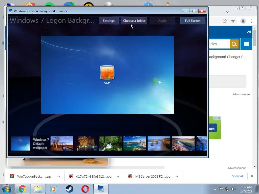This screenshot has height=194, width=259.
Task: Open Chrome from the taskbar
Action: (x=23, y=189)
